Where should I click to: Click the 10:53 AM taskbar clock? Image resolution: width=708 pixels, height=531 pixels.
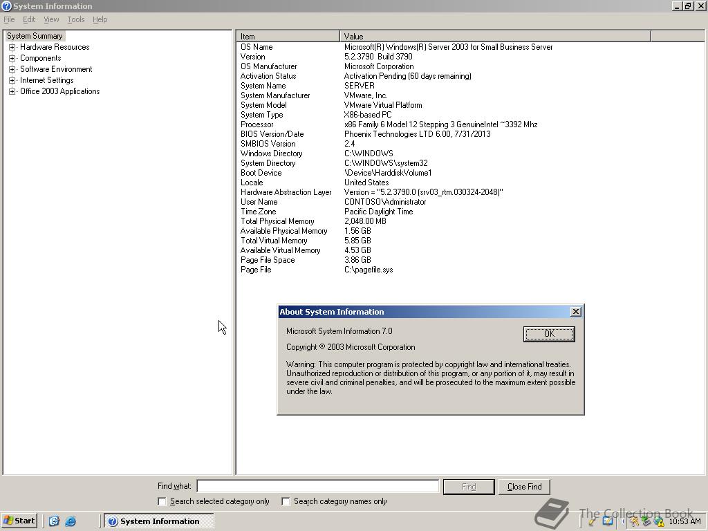[x=684, y=521]
